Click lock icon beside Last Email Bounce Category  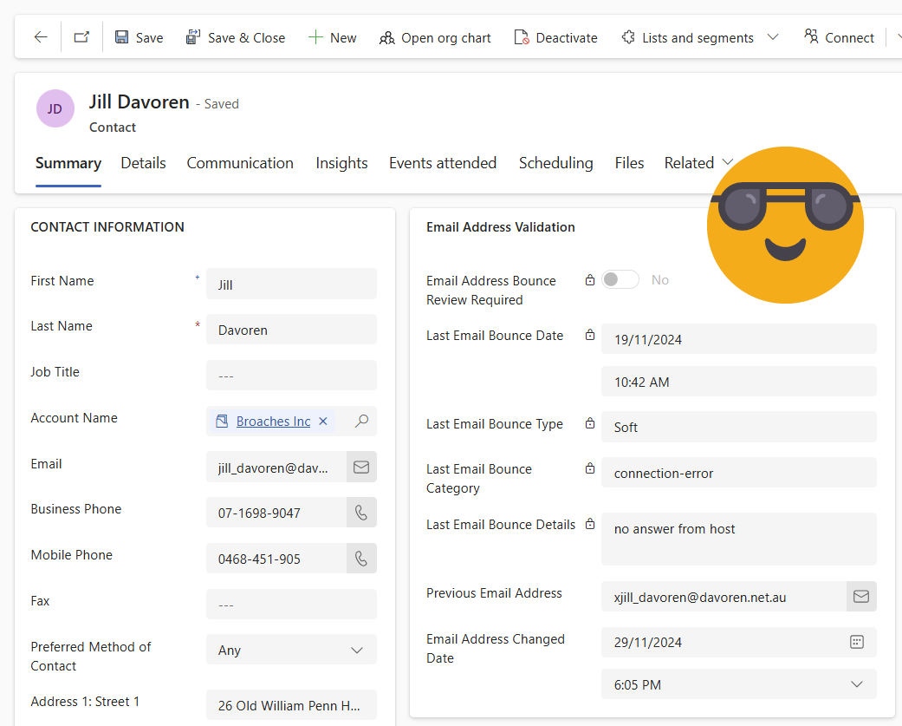[x=590, y=468]
